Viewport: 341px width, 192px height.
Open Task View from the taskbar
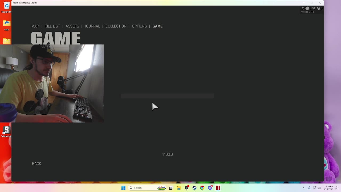pos(170,188)
